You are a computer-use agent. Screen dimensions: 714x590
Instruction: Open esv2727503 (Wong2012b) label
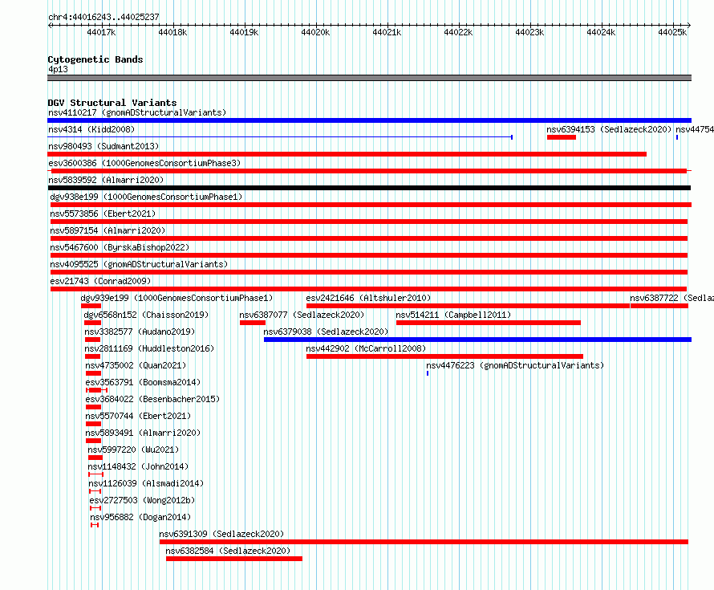click(x=142, y=500)
